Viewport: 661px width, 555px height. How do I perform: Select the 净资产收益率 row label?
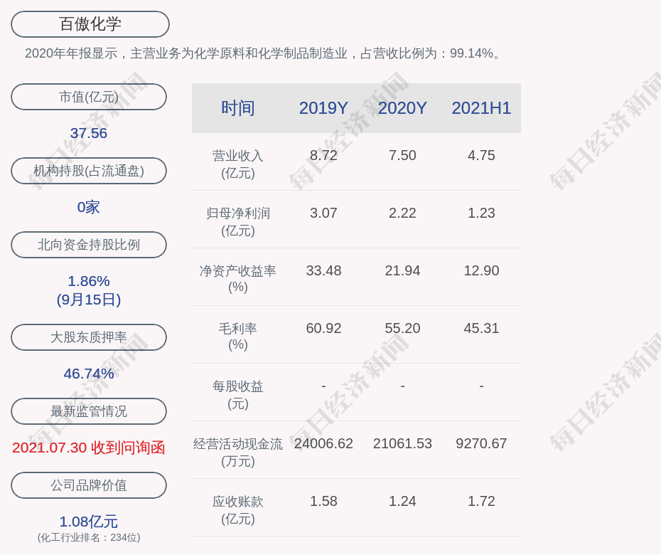[238, 278]
